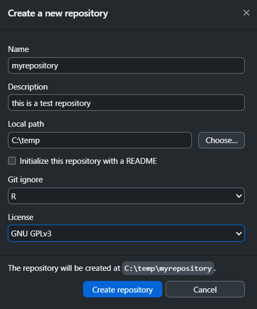This screenshot has width=257, height=309.
Task: Click the Git ignore label text
Action: (25, 180)
